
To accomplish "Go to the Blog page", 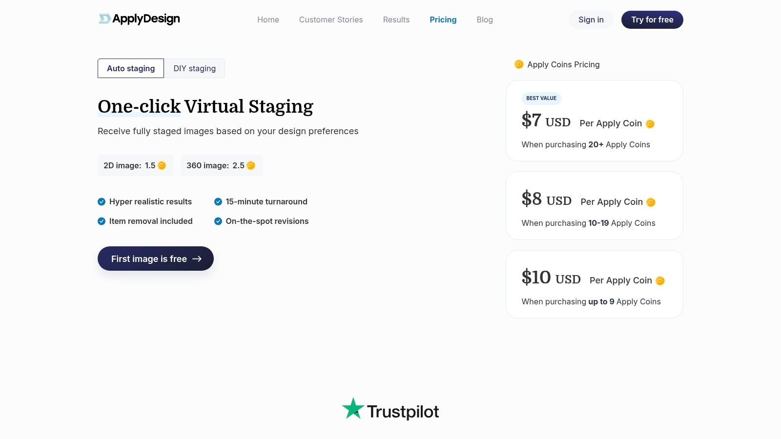I will click(485, 20).
